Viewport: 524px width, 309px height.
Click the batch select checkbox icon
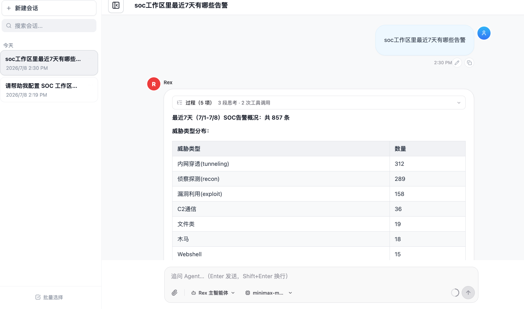coord(38,297)
